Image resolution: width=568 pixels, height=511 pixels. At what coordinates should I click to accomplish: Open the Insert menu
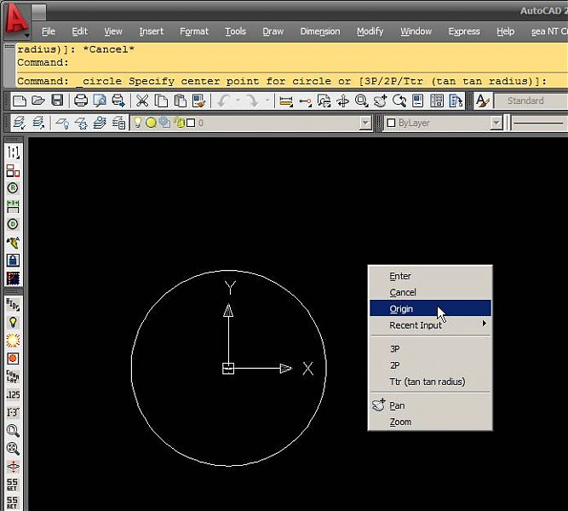[x=152, y=32]
